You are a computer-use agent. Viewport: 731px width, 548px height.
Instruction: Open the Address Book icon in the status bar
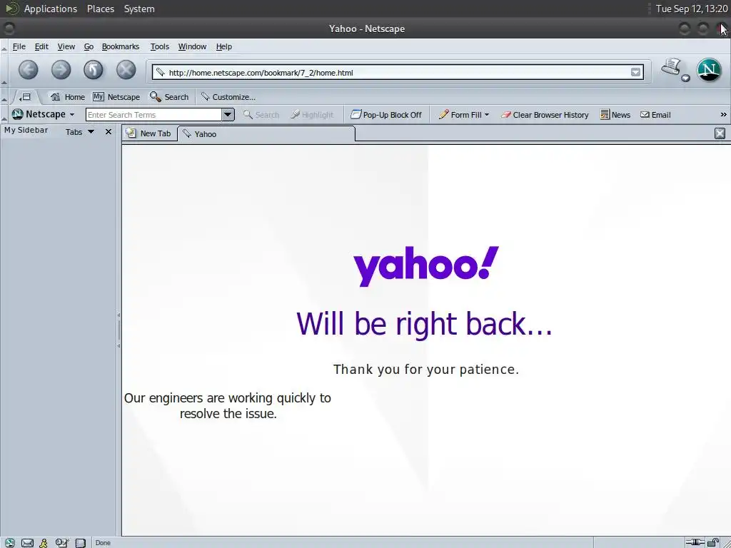(x=80, y=542)
